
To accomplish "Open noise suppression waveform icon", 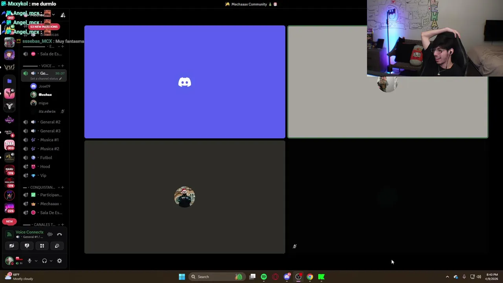I will [50, 234].
